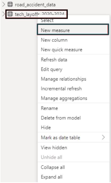
Task: Click the road_accident_data table icon
Action: [x=10, y=5]
